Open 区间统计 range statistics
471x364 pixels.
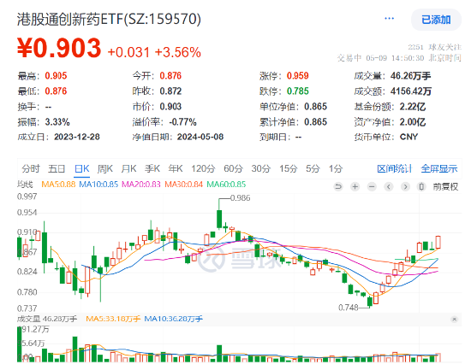coord(395,169)
